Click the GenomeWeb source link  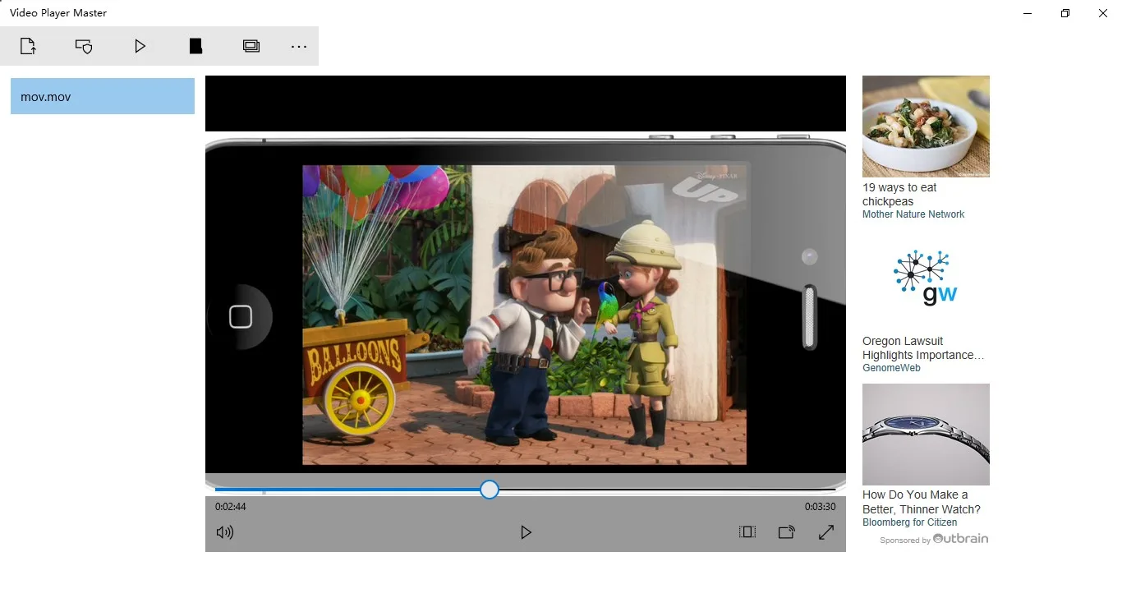pyautogui.click(x=891, y=368)
